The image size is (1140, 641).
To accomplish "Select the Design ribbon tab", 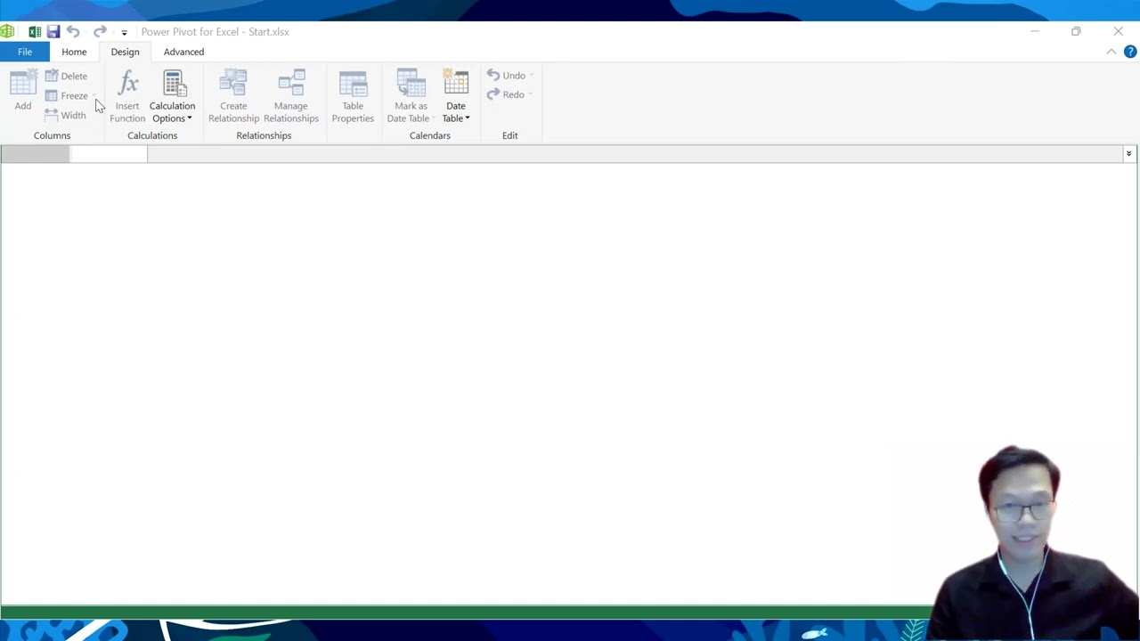I will [x=125, y=52].
